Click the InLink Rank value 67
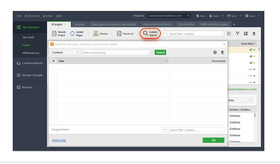 251,50
